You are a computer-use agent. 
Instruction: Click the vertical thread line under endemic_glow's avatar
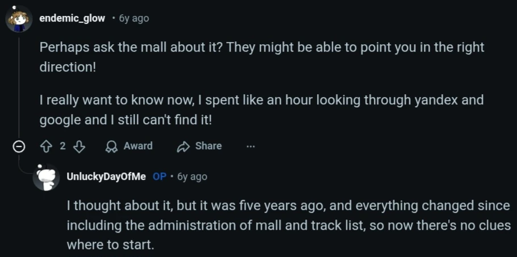(19, 85)
